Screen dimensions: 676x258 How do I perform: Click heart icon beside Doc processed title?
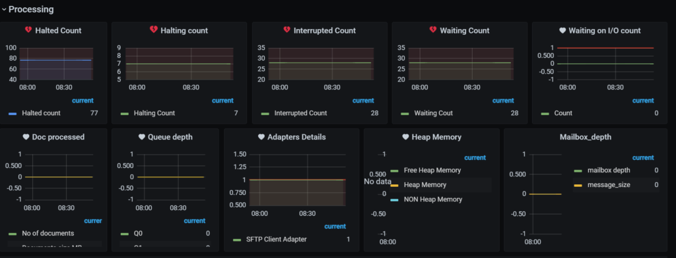tap(26, 137)
